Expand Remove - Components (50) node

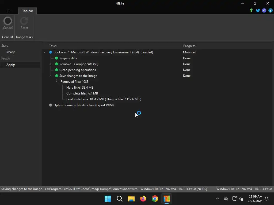[51, 64]
